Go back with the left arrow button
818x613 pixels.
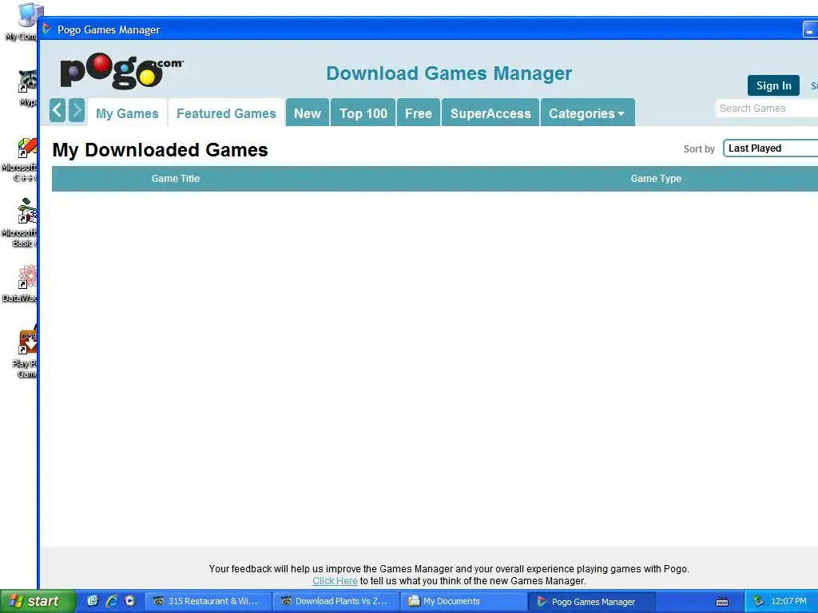click(x=58, y=110)
